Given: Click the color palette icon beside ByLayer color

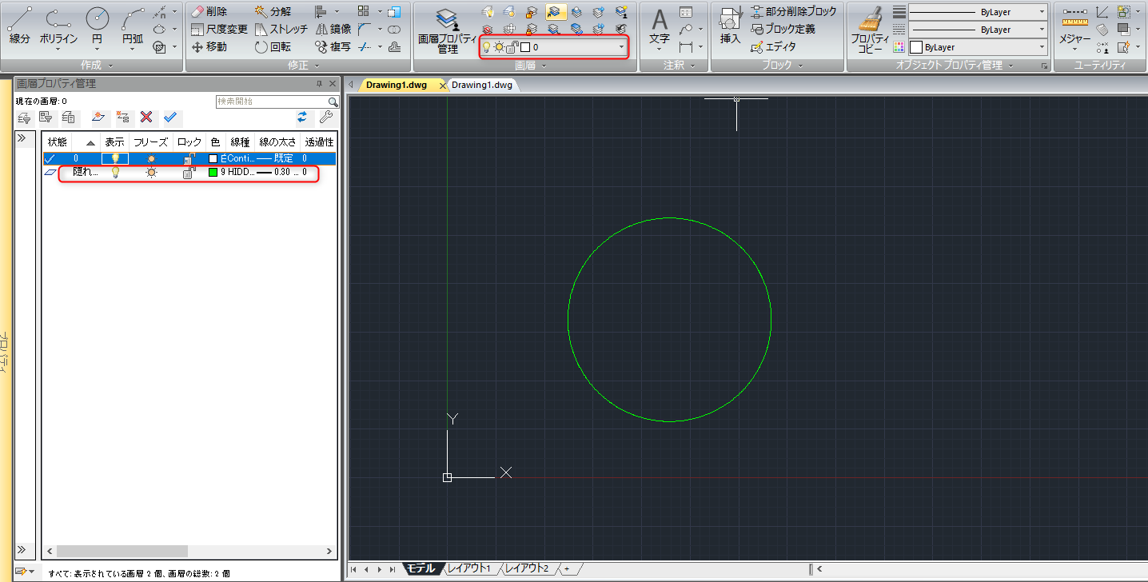Looking at the screenshot, I should pos(899,47).
